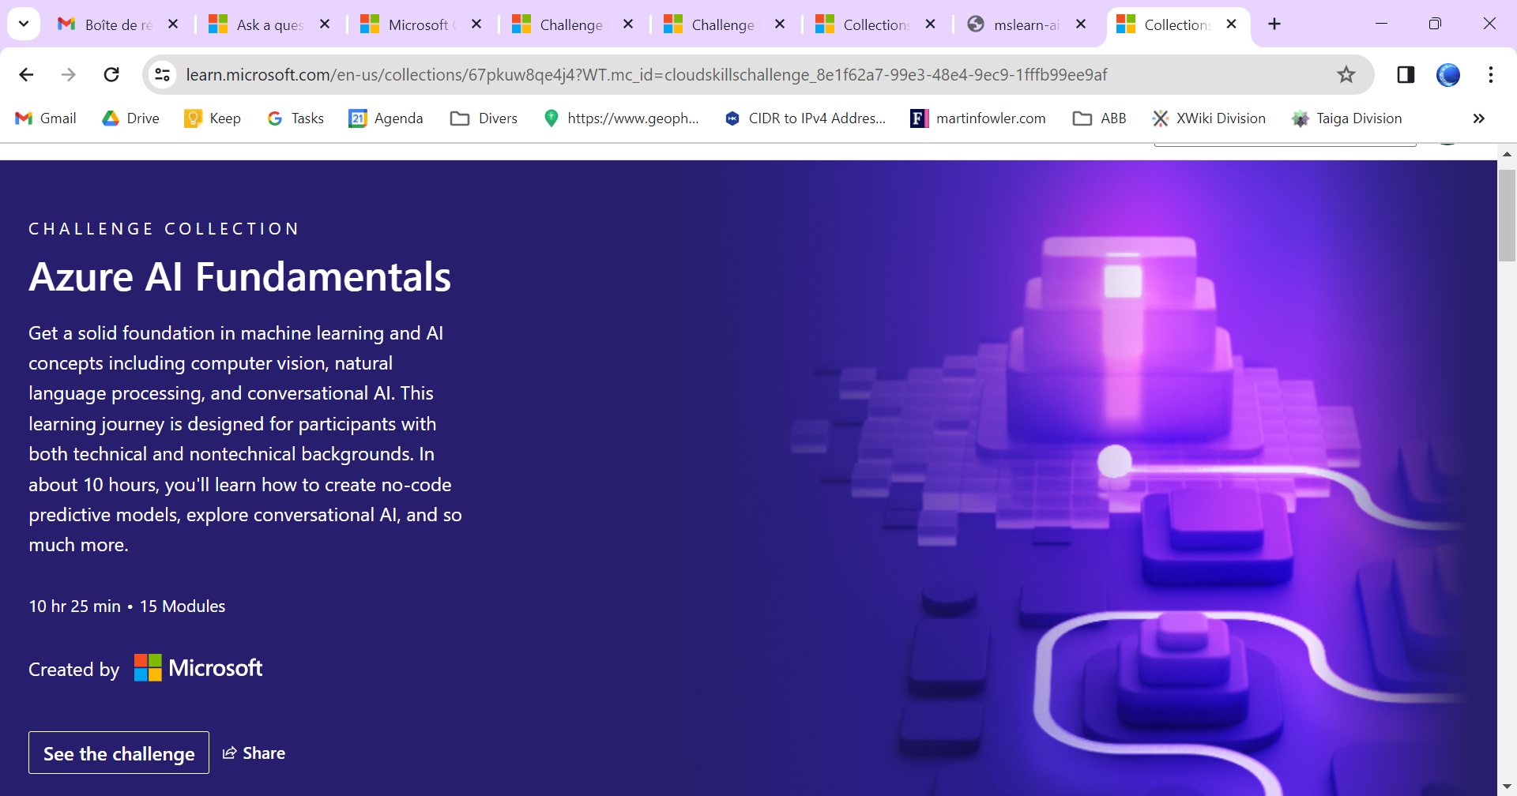Open the Drive bookmark

click(x=131, y=118)
